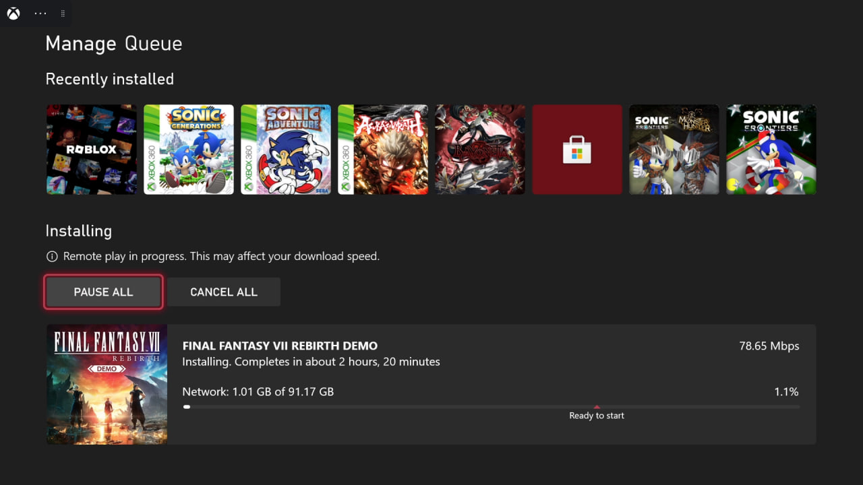This screenshot has width=863, height=485.
Task: Open the Sonic Frontiers Monster Hunter tile
Action: click(674, 150)
